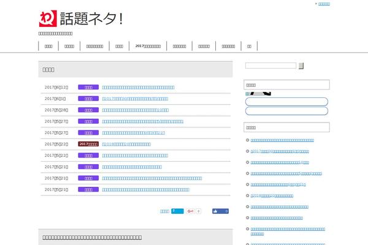Click the 2017-6-12 date text in the article list
368x245 pixels.
[56, 87]
